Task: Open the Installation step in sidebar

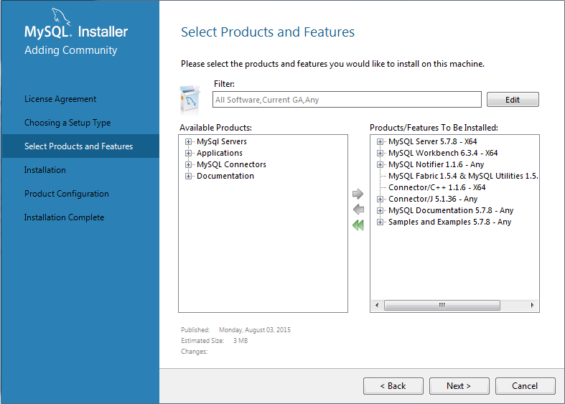Action: [45, 170]
